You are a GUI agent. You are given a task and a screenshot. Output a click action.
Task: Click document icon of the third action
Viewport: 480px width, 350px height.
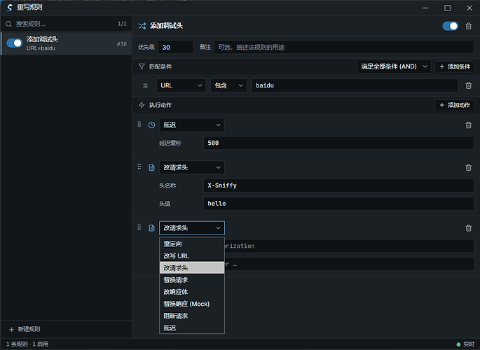coord(151,228)
